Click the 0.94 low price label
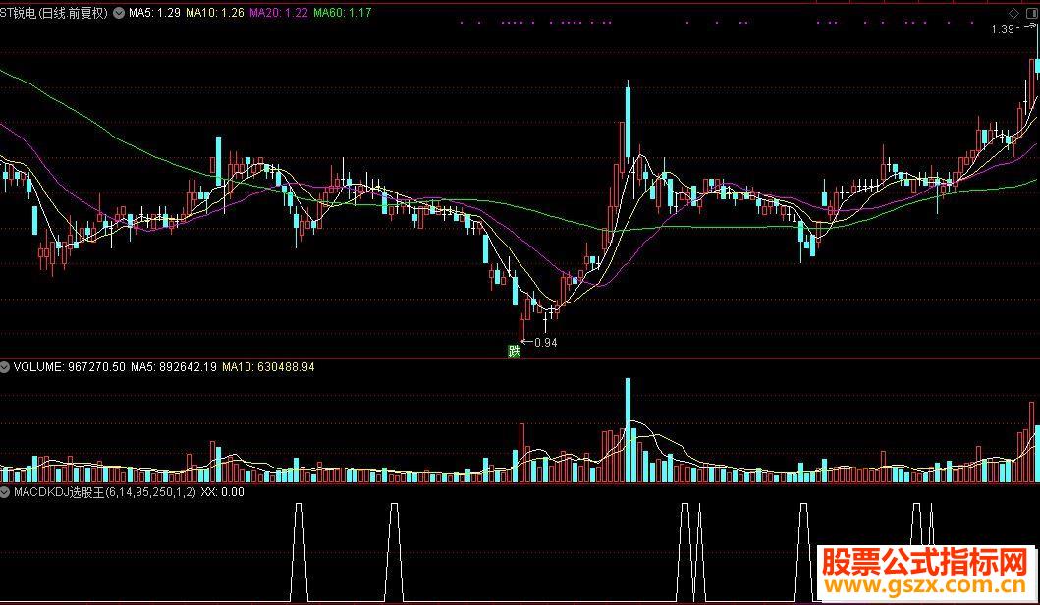Image resolution: width=1040 pixels, height=605 pixels. (x=545, y=343)
